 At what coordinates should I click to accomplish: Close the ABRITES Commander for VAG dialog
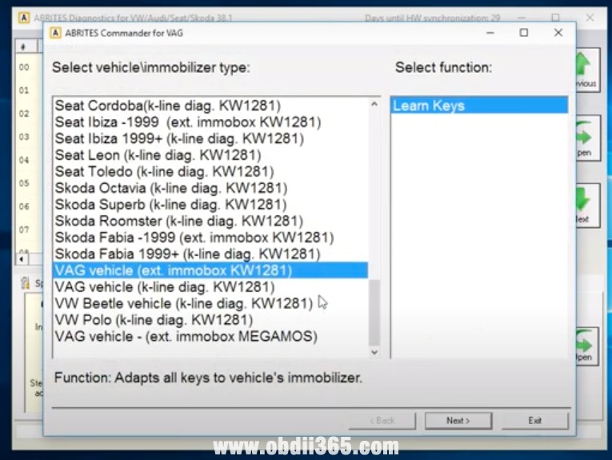point(558,33)
